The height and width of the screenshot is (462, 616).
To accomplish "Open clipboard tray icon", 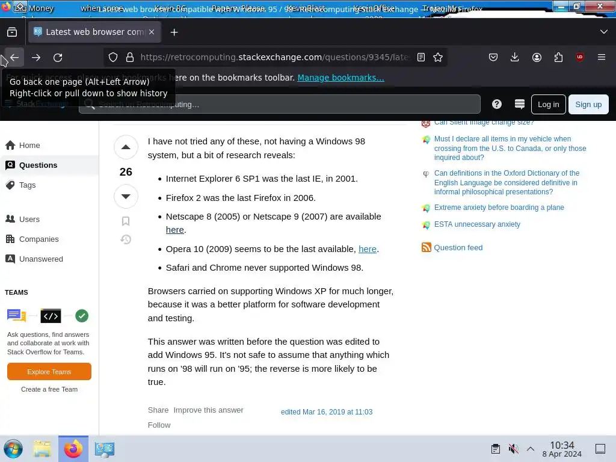I will (x=496, y=449).
